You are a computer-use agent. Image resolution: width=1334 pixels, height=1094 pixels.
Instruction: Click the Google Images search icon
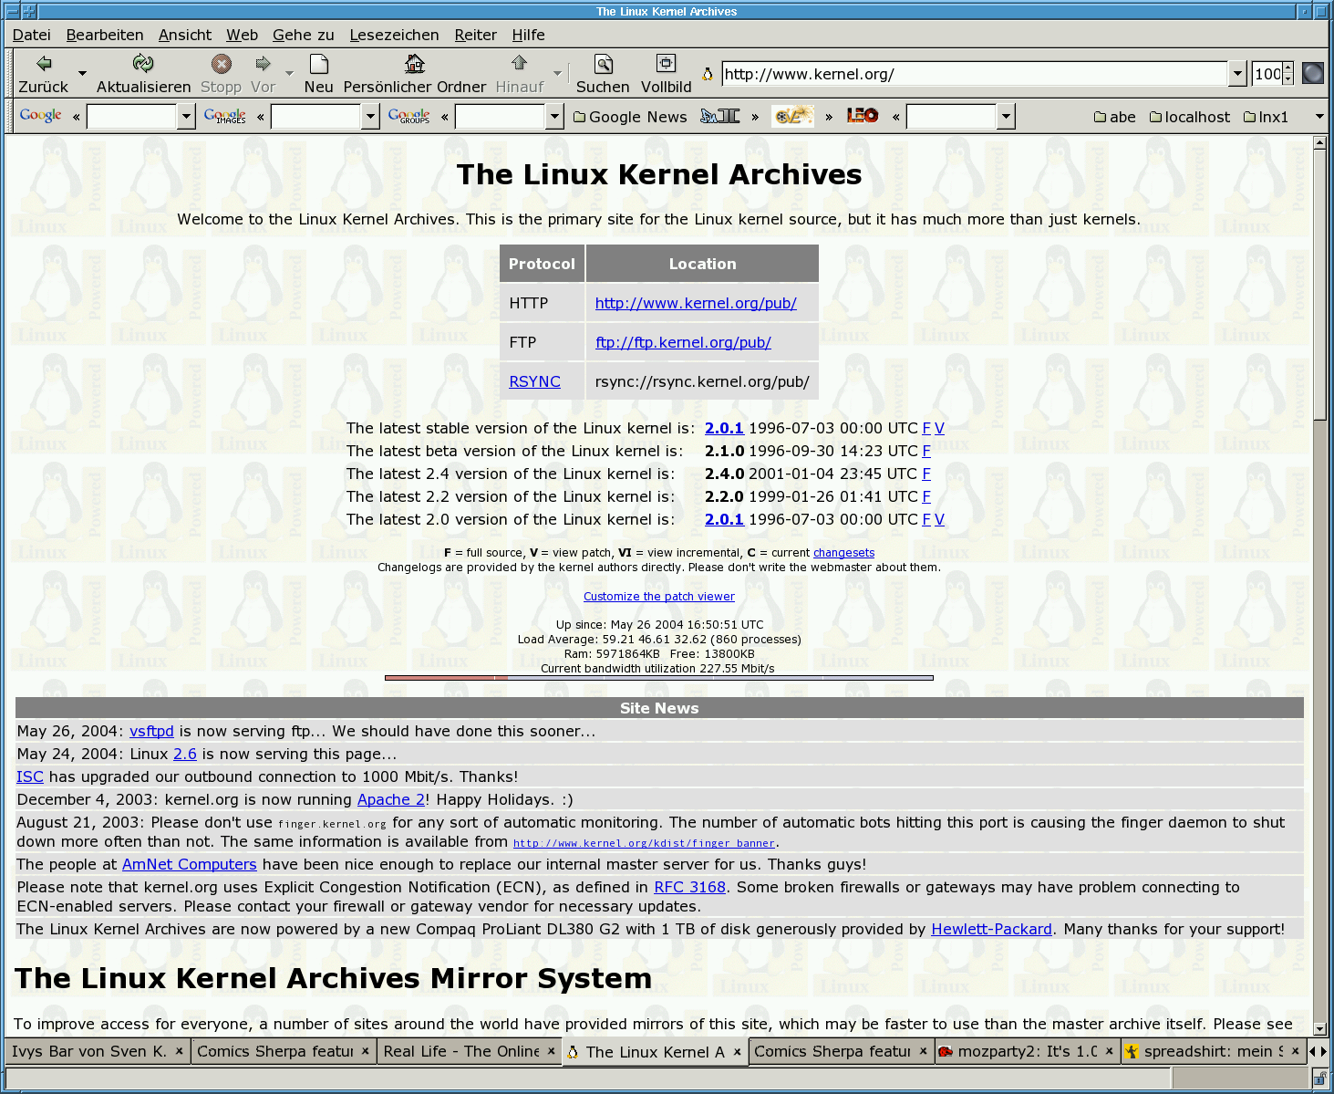[x=223, y=116]
